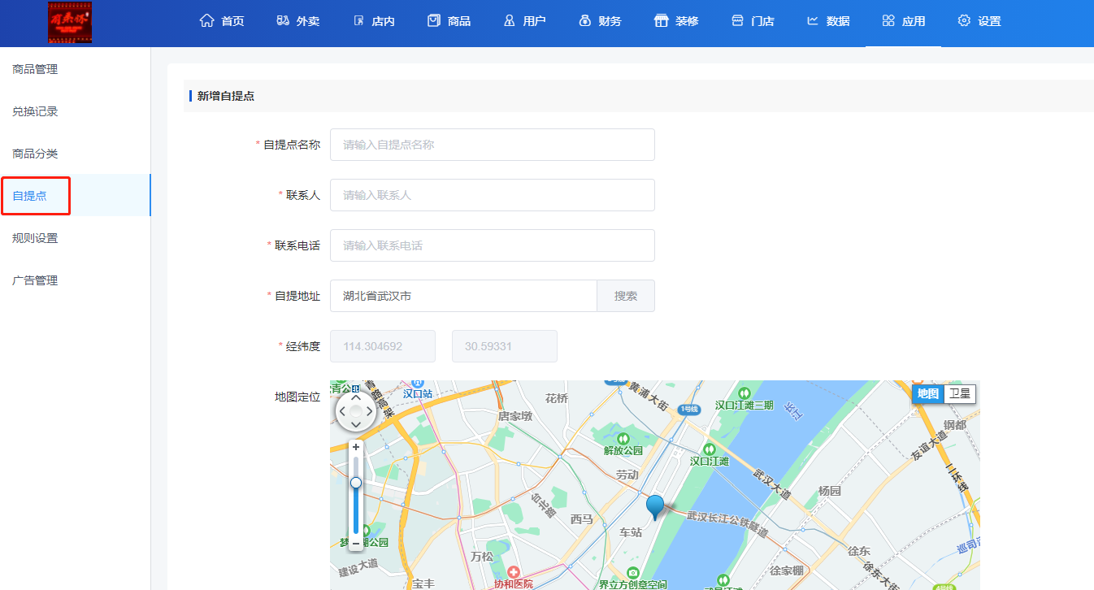
Task: Click the longitude field 114.304692
Action: point(383,346)
